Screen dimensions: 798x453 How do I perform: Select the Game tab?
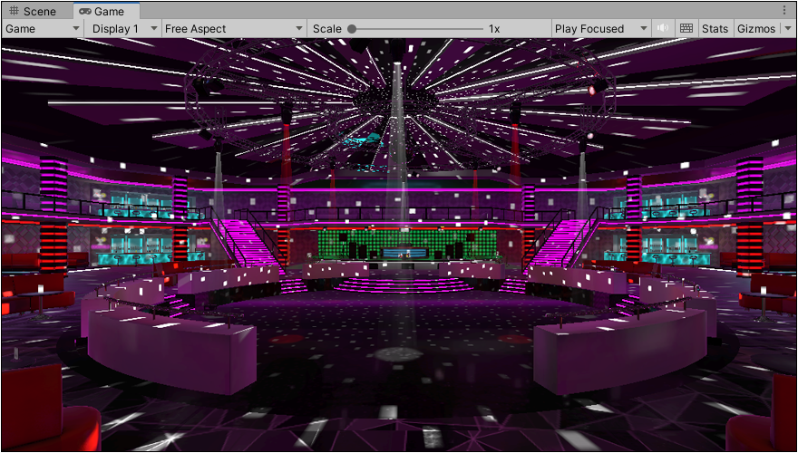click(102, 11)
